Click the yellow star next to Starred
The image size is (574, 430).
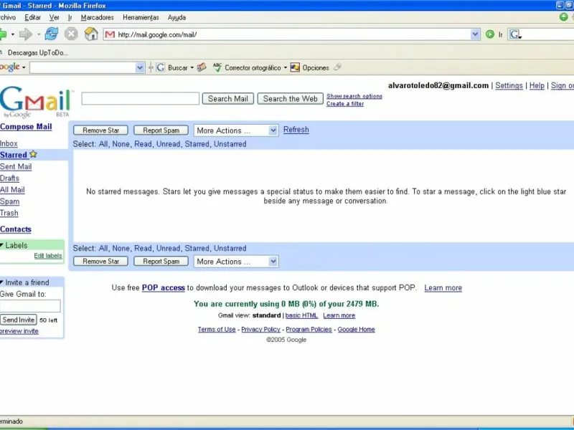pos(33,154)
